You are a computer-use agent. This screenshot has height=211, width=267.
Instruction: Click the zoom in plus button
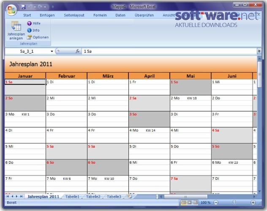tap(253, 203)
